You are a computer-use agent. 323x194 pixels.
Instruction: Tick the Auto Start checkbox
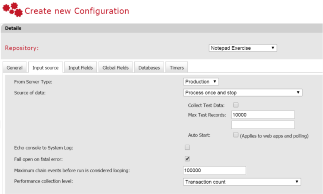236,135
